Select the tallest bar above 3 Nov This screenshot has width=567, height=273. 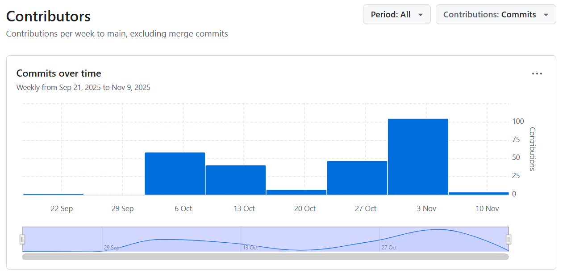coord(417,157)
